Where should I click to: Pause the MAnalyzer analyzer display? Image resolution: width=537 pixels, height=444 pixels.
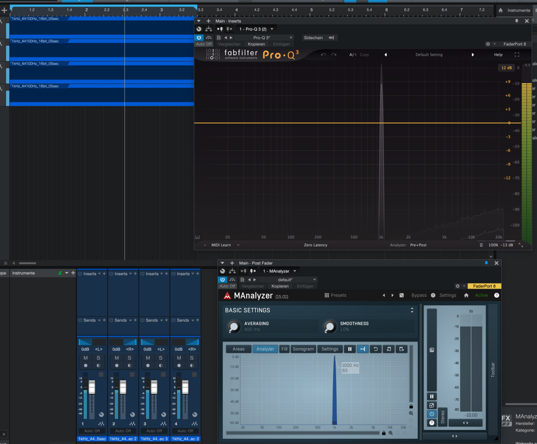click(x=350, y=349)
